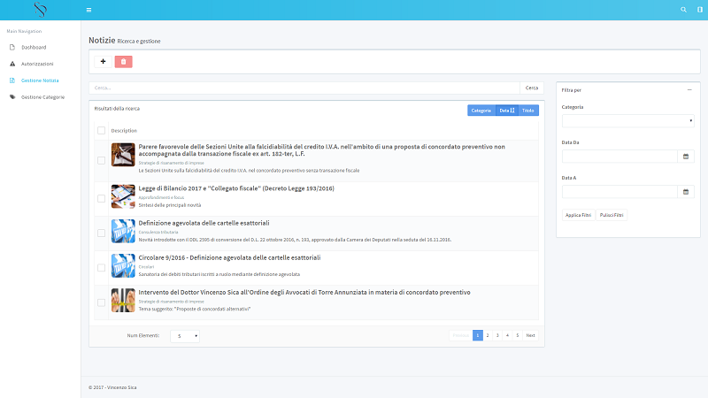Open calendar picker for Data Da
This screenshot has width=708, height=398.
click(685, 157)
